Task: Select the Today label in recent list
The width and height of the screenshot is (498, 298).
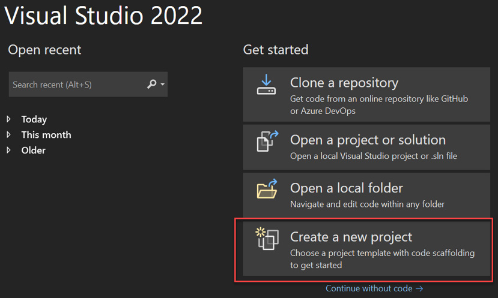Action: (34, 119)
